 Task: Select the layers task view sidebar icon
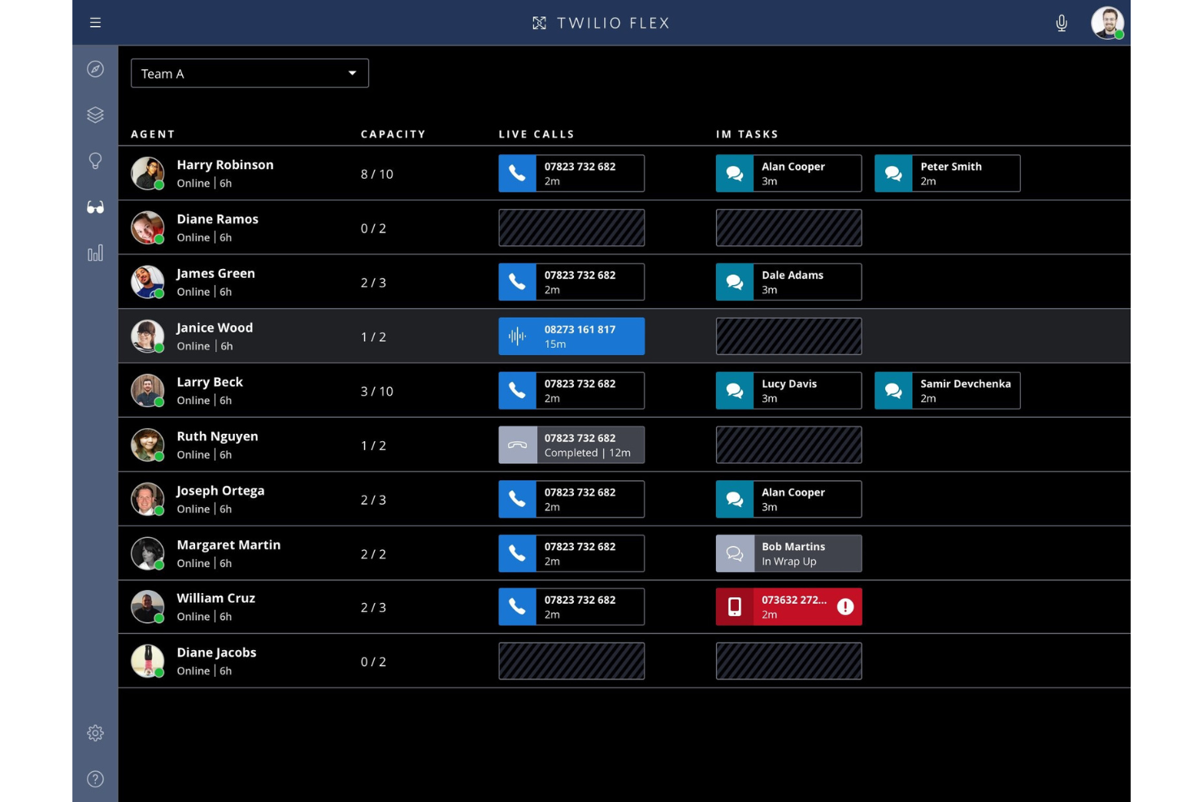pos(95,115)
